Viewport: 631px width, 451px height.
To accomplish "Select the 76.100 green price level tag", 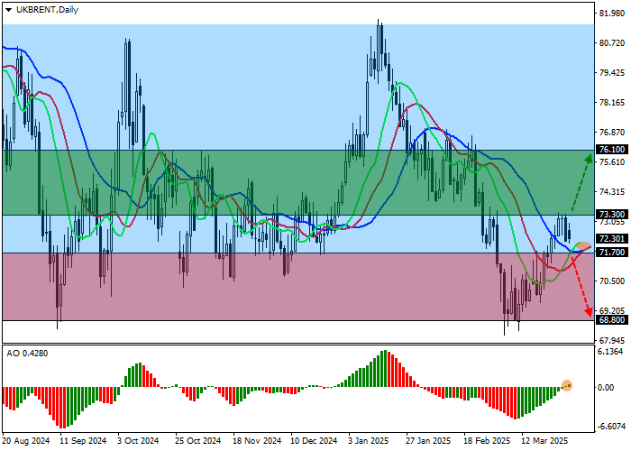I will tap(612, 150).
